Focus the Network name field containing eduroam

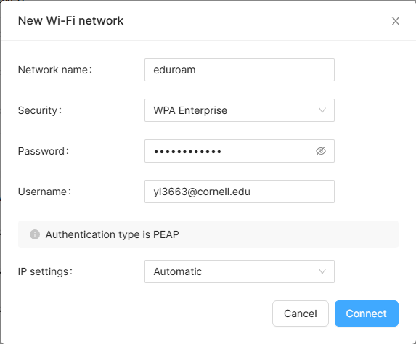tap(240, 70)
